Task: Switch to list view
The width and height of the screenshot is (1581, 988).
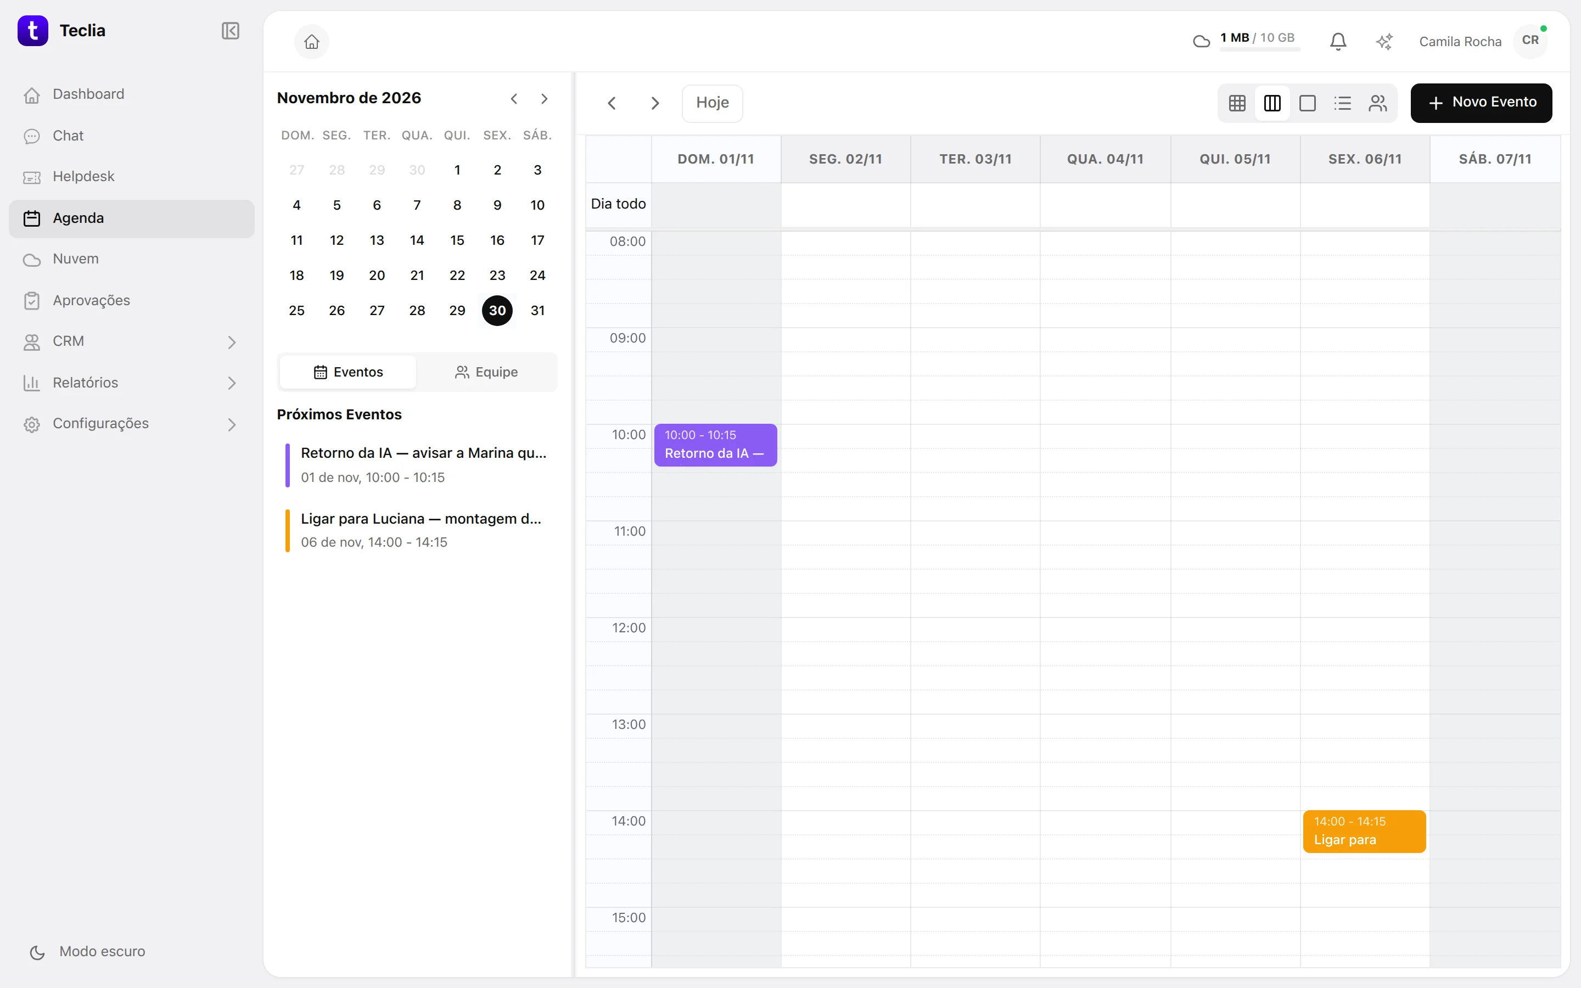Action: pyautogui.click(x=1343, y=103)
